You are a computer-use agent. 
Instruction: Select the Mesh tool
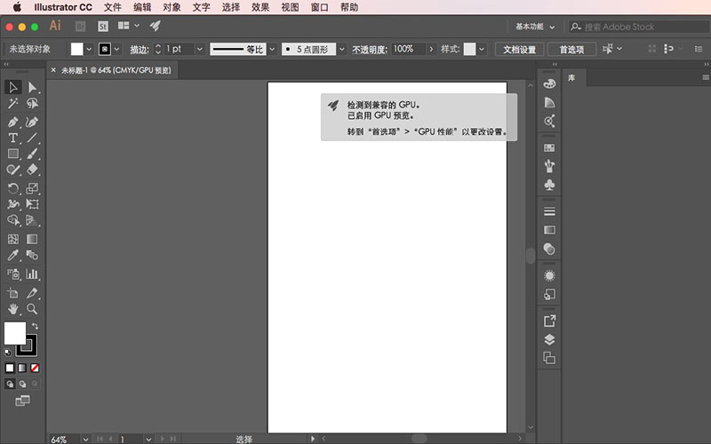pos(13,239)
